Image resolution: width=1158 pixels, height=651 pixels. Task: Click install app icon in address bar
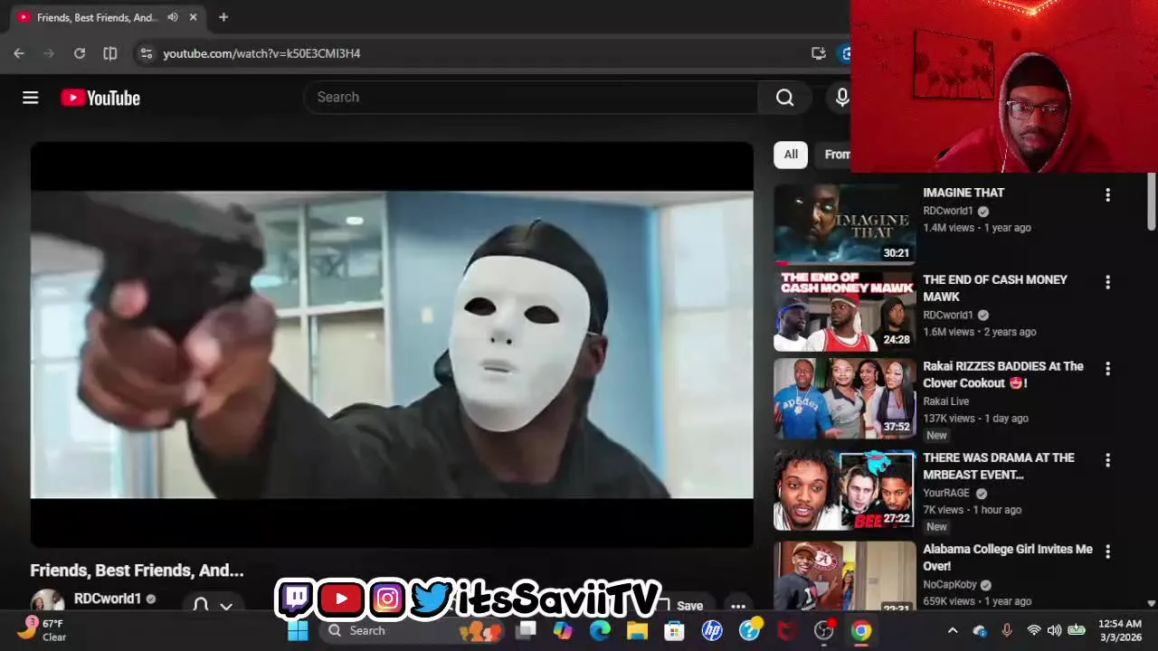tap(819, 53)
